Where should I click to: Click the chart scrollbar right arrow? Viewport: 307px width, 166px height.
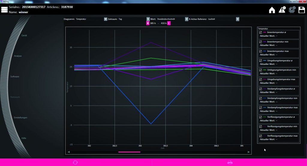pyautogui.click(x=249, y=152)
